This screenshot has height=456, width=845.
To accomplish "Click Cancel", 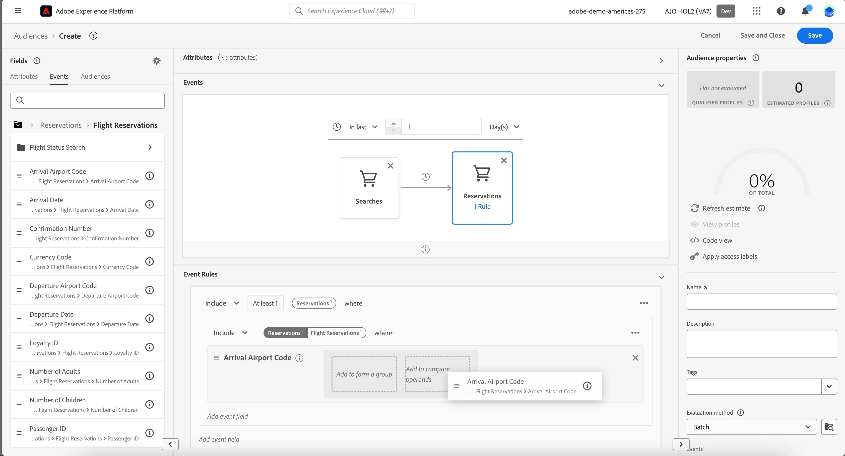I will tap(710, 35).
